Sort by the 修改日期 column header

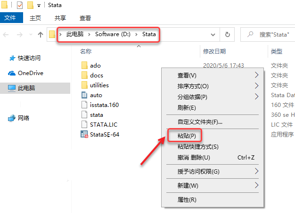click(214, 51)
